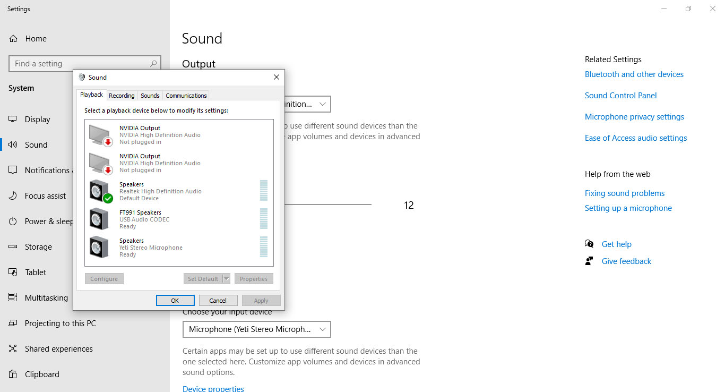
Task: Click the Yeti Stereo Microphone speaker icon
Action: (99, 248)
